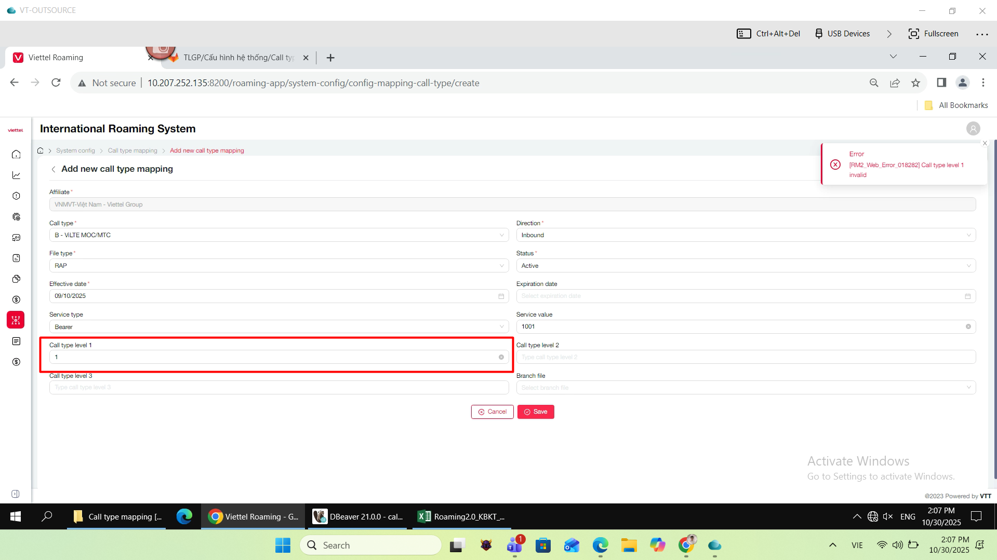Open the Direction dropdown showing Inbound
The width and height of the screenshot is (997, 560).
[x=746, y=235]
